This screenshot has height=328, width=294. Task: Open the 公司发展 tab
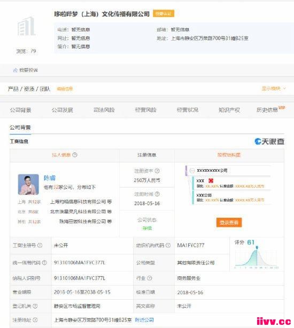pos(62,110)
